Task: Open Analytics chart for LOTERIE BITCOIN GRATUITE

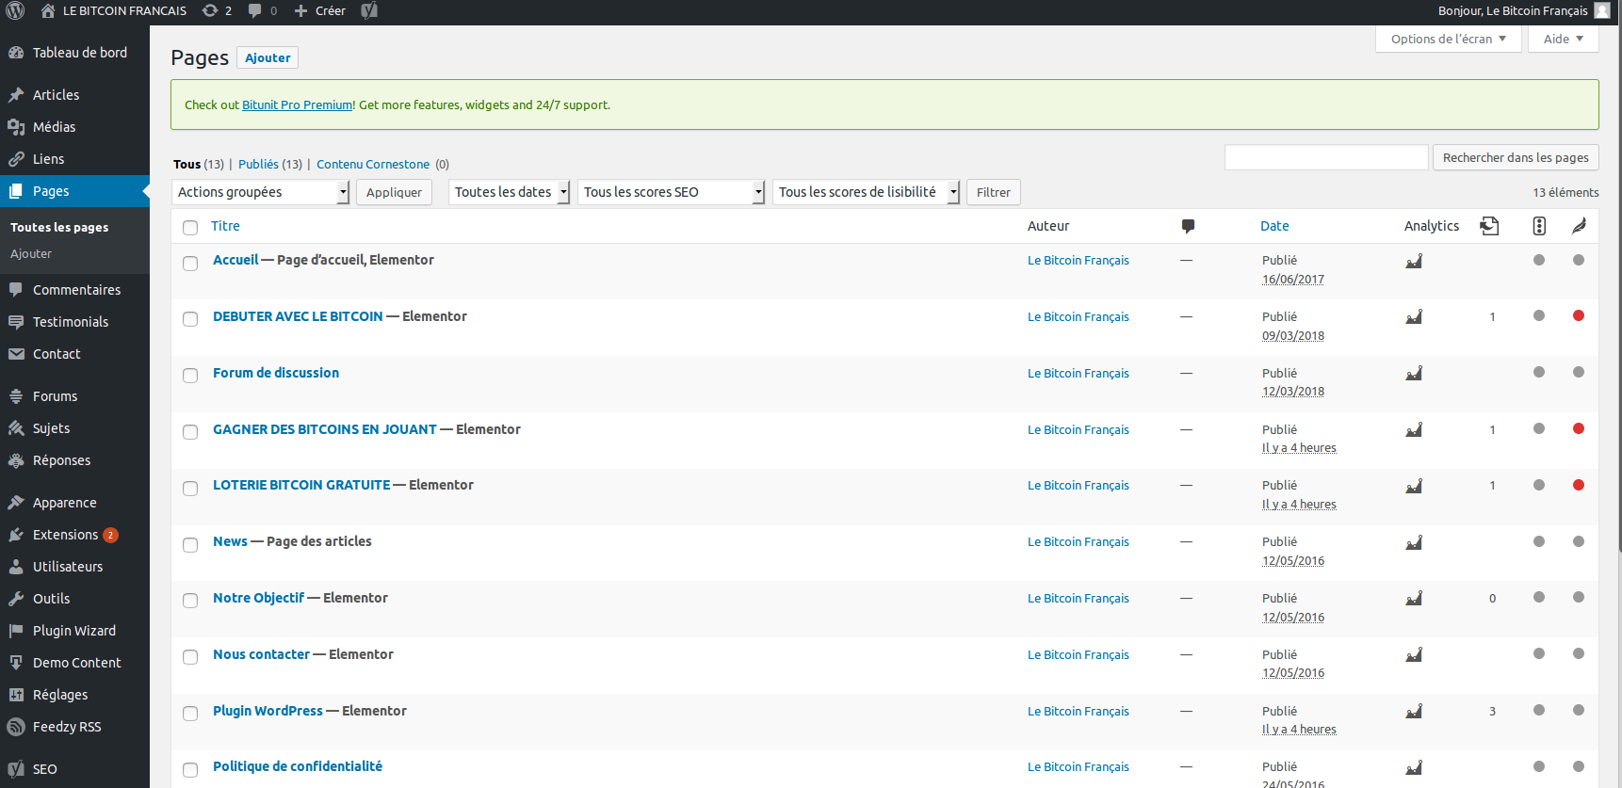Action: coord(1414,486)
